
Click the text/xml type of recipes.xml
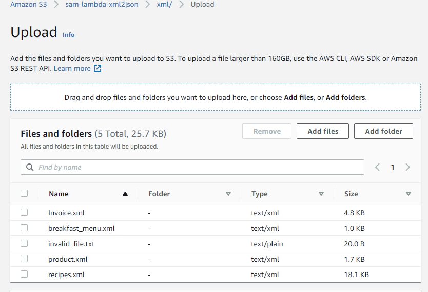pos(265,275)
